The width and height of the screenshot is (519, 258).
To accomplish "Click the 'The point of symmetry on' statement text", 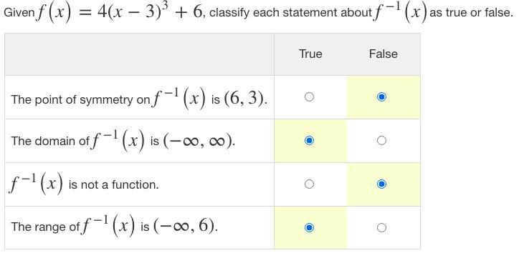I will 80,99.
